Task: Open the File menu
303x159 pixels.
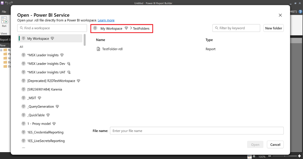Action: click(x=4, y=11)
